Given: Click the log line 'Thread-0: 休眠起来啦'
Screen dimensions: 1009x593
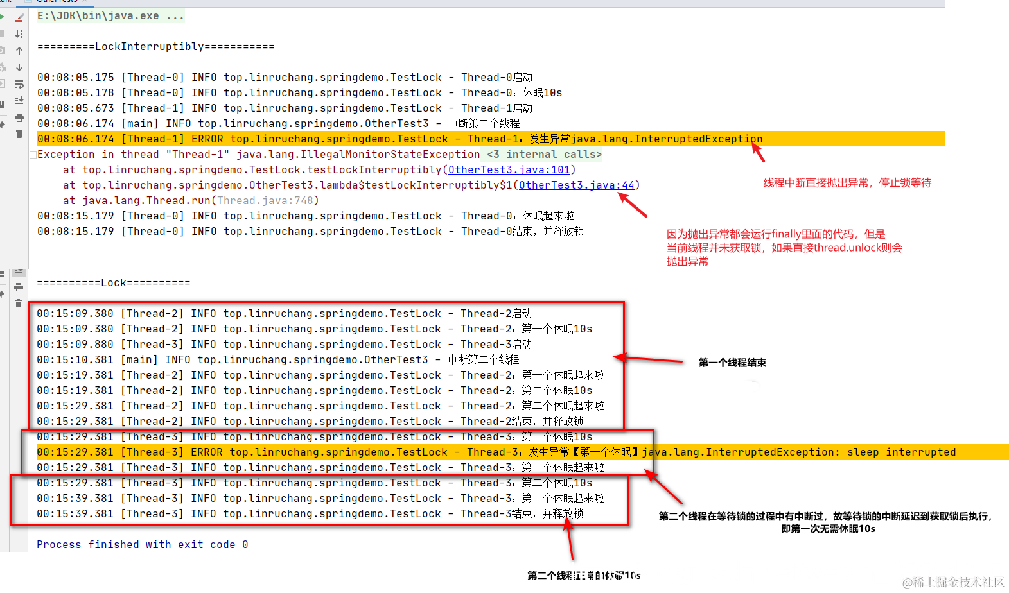Looking at the screenshot, I should 306,216.
